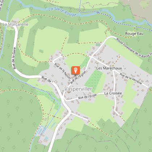The width and height of the screenshot is (152, 152).
Task: Click the La Croisée label
Action: (113, 93)
